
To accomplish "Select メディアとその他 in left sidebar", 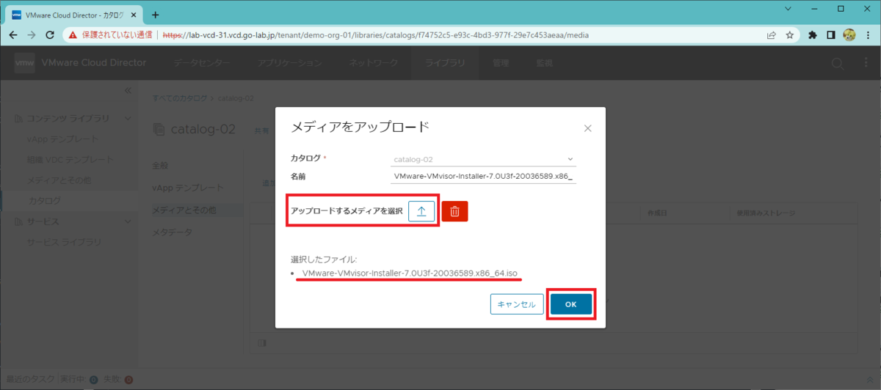I will click(60, 180).
